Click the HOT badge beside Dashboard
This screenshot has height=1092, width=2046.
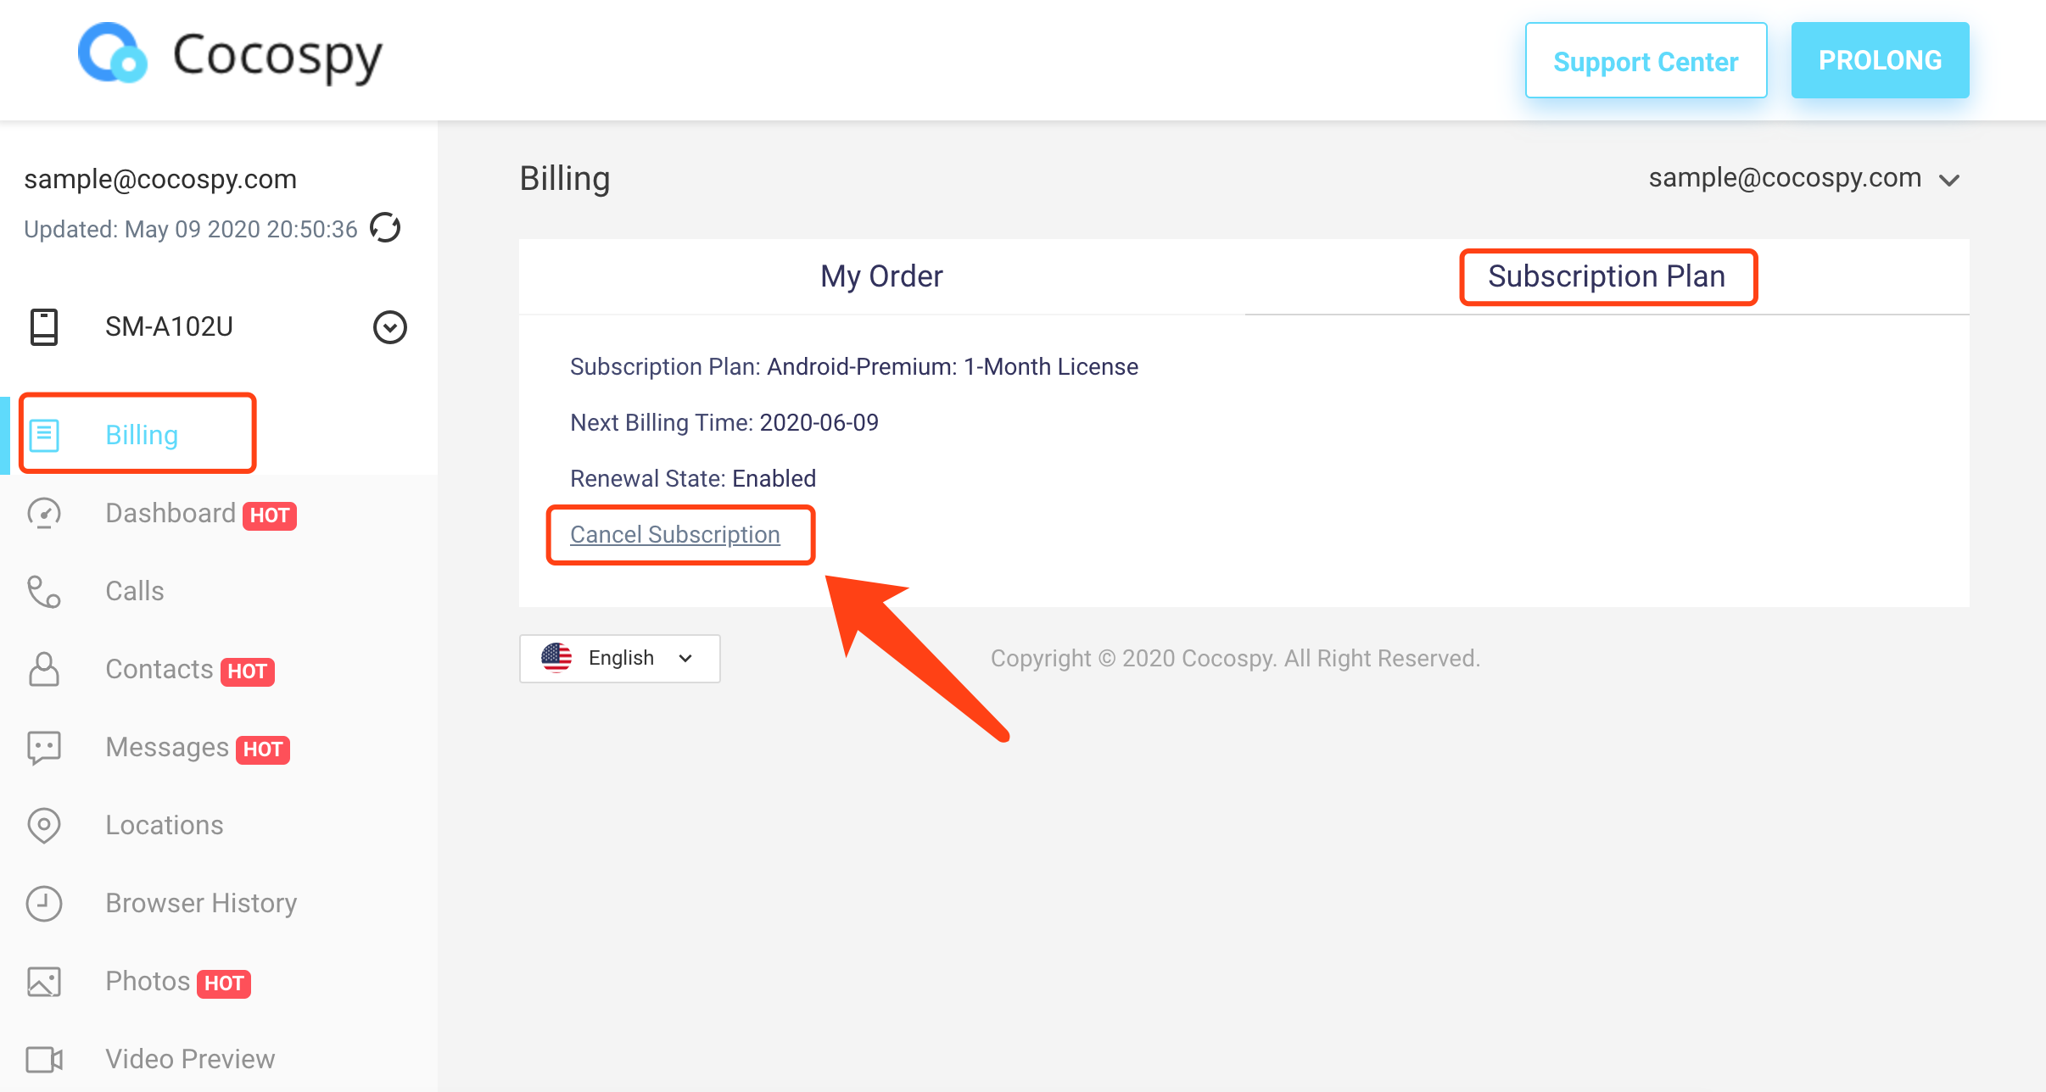click(270, 515)
